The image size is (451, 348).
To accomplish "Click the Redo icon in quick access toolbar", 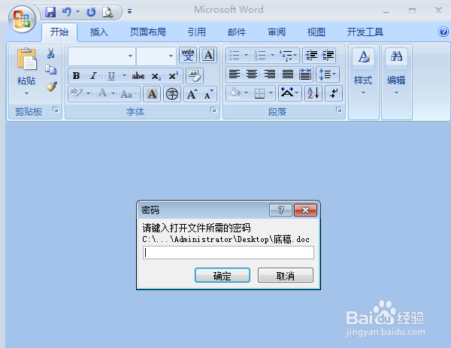I will (x=91, y=12).
